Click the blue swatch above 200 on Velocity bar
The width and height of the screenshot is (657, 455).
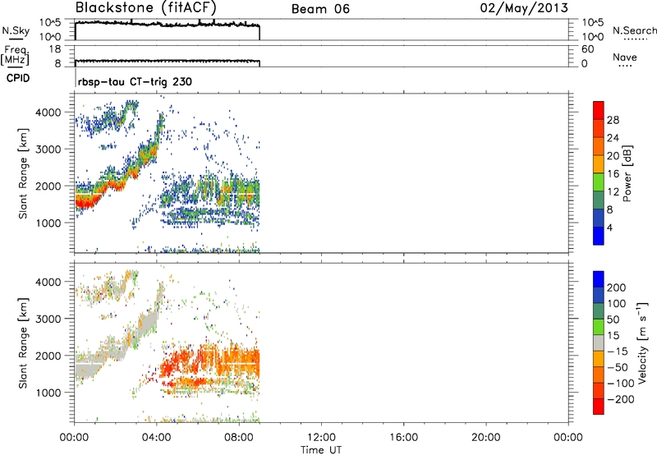pos(599,279)
